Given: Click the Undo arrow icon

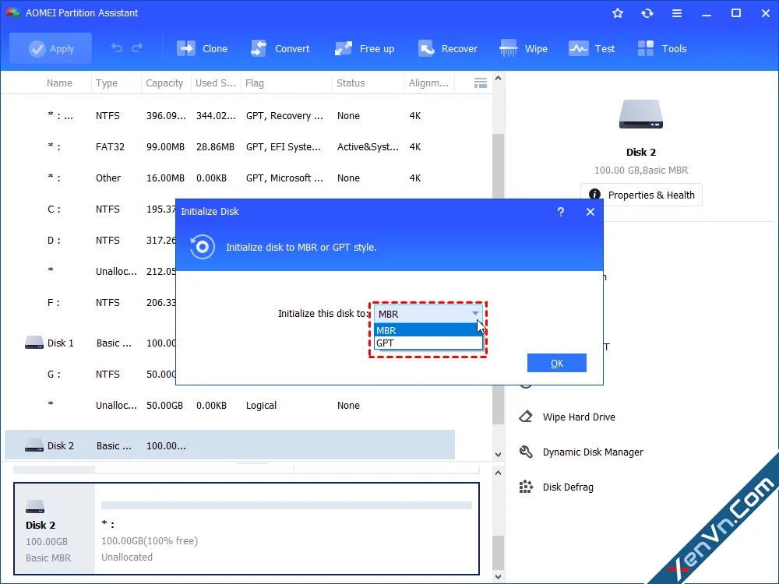Looking at the screenshot, I should (x=117, y=48).
